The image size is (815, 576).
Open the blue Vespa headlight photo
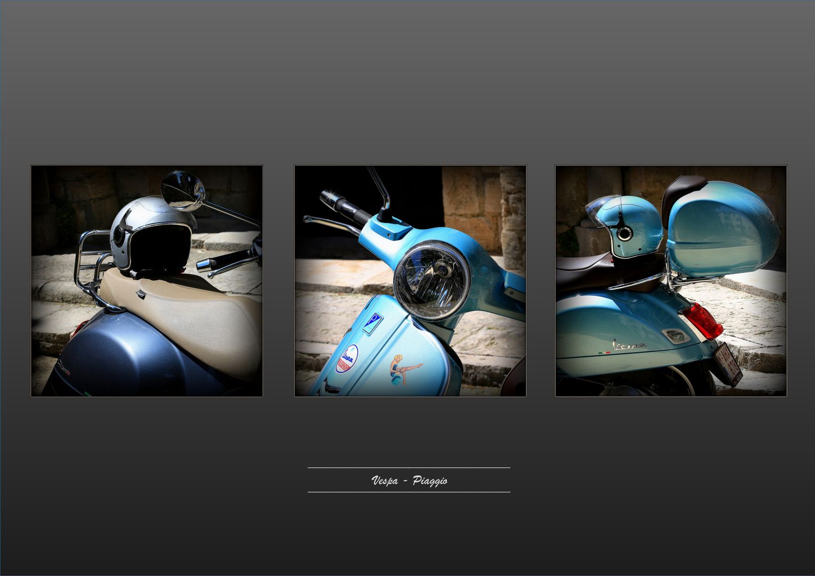410,281
